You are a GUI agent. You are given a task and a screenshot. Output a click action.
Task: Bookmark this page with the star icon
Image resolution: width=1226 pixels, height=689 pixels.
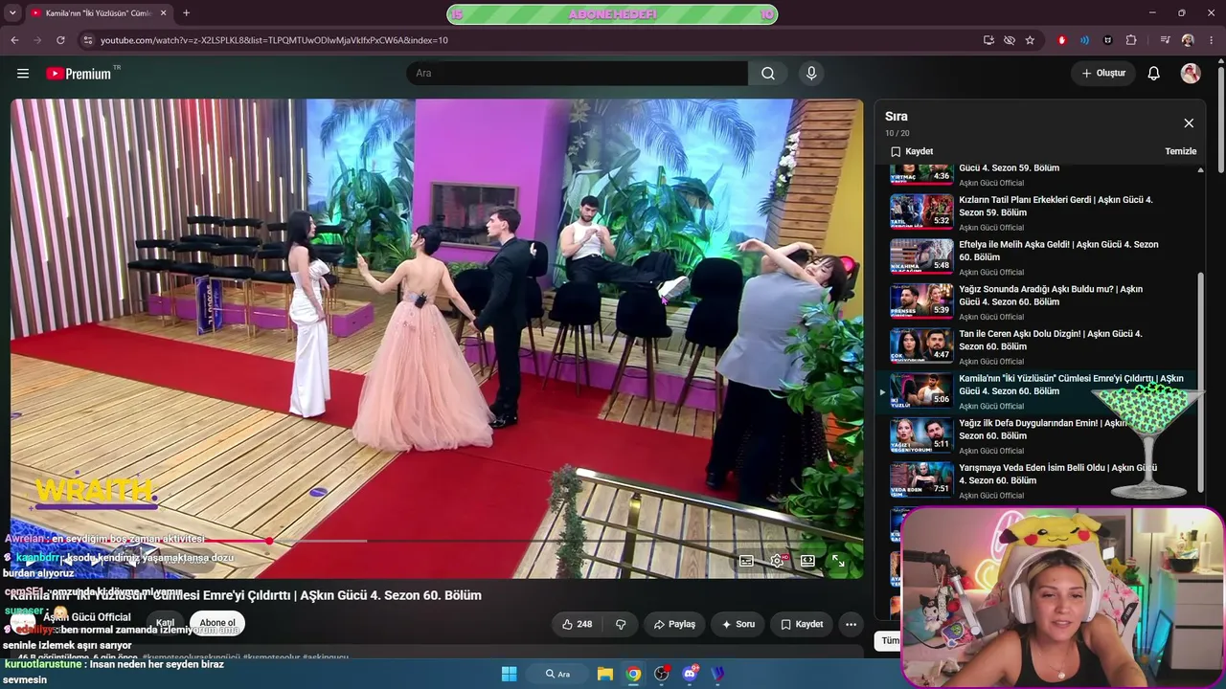1031,40
